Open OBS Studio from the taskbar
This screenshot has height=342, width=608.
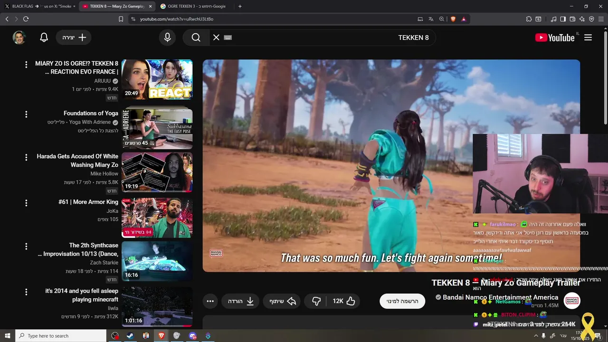(x=115, y=336)
